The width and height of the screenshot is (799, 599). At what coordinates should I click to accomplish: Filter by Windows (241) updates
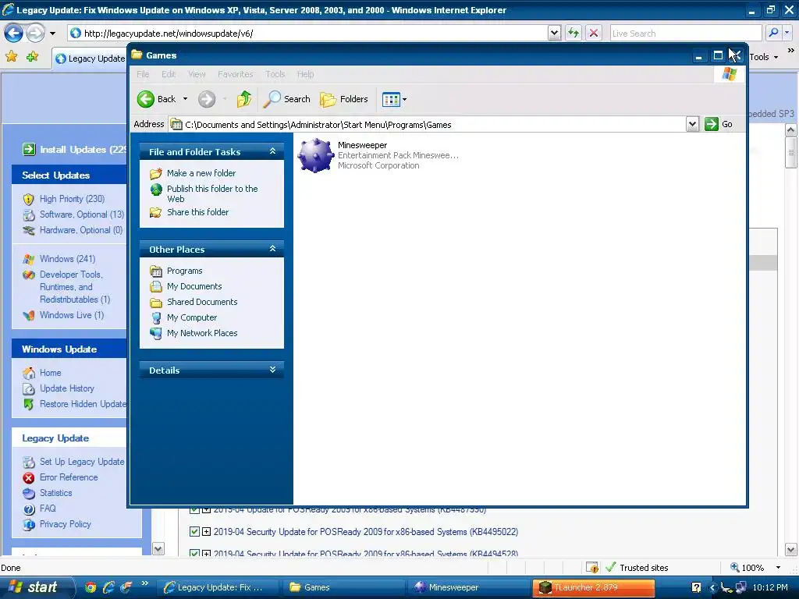coord(67,259)
